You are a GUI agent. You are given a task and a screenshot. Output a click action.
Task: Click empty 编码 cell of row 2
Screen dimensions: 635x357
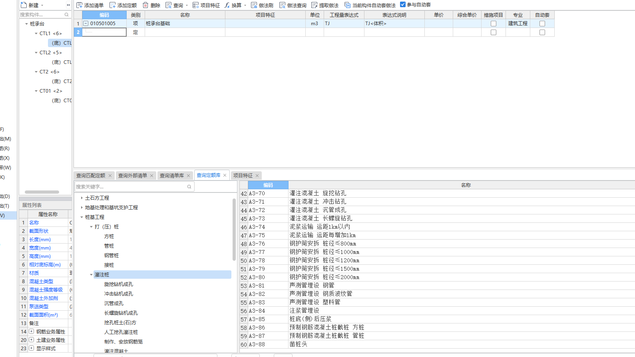click(104, 32)
